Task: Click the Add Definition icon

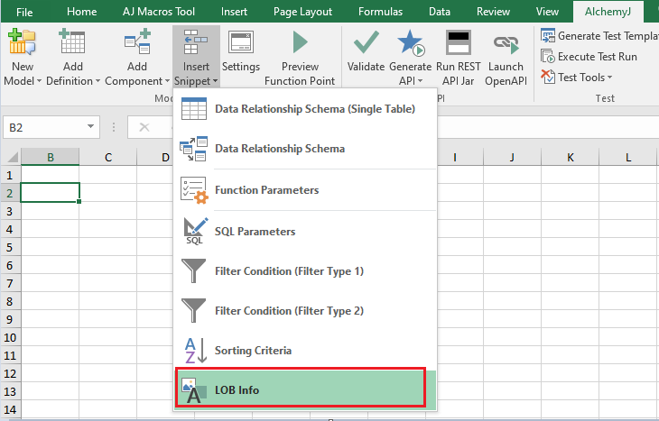Action: pos(72,42)
